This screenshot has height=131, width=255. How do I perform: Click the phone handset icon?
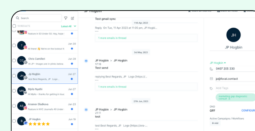pyautogui.click(x=211, y=69)
